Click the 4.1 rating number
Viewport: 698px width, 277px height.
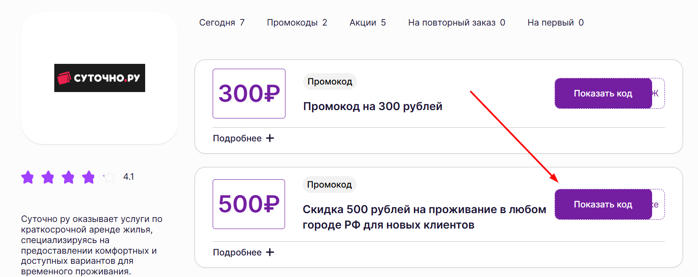click(128, 177)
